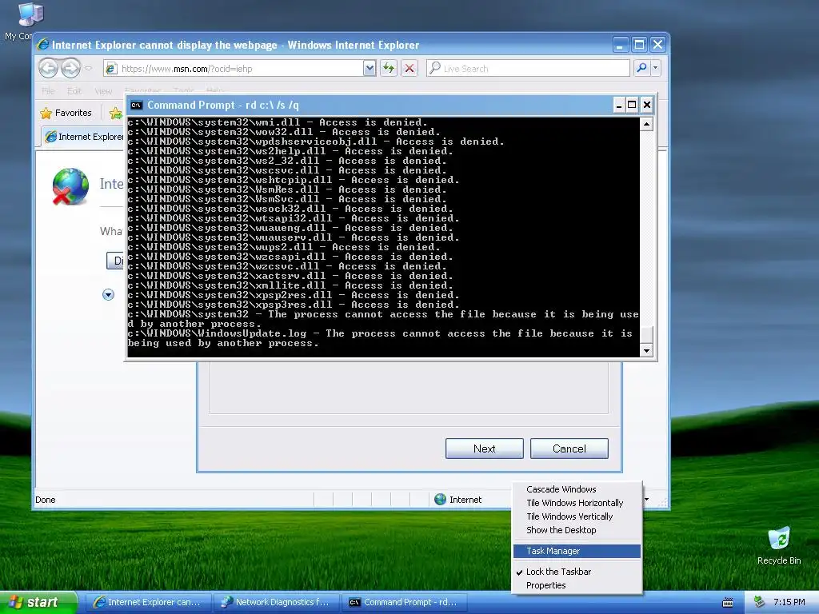Screen dimensions: 819x614
Task: Click the Live Search magnifier button
Action: (x=641, y=68)
